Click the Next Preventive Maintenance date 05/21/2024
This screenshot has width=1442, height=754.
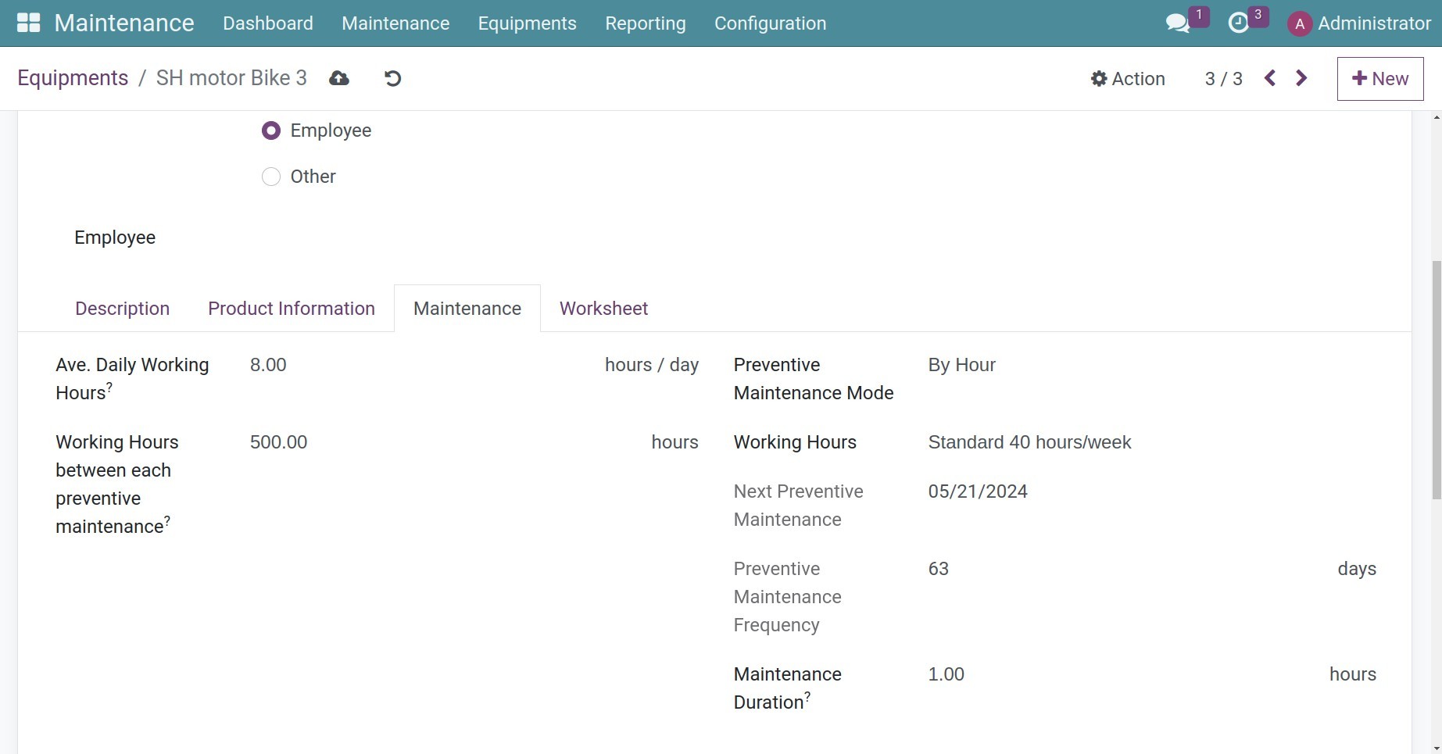coord(978,491)
